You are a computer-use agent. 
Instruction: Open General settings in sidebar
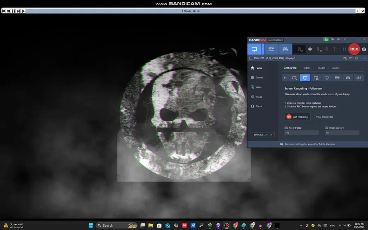257,78
